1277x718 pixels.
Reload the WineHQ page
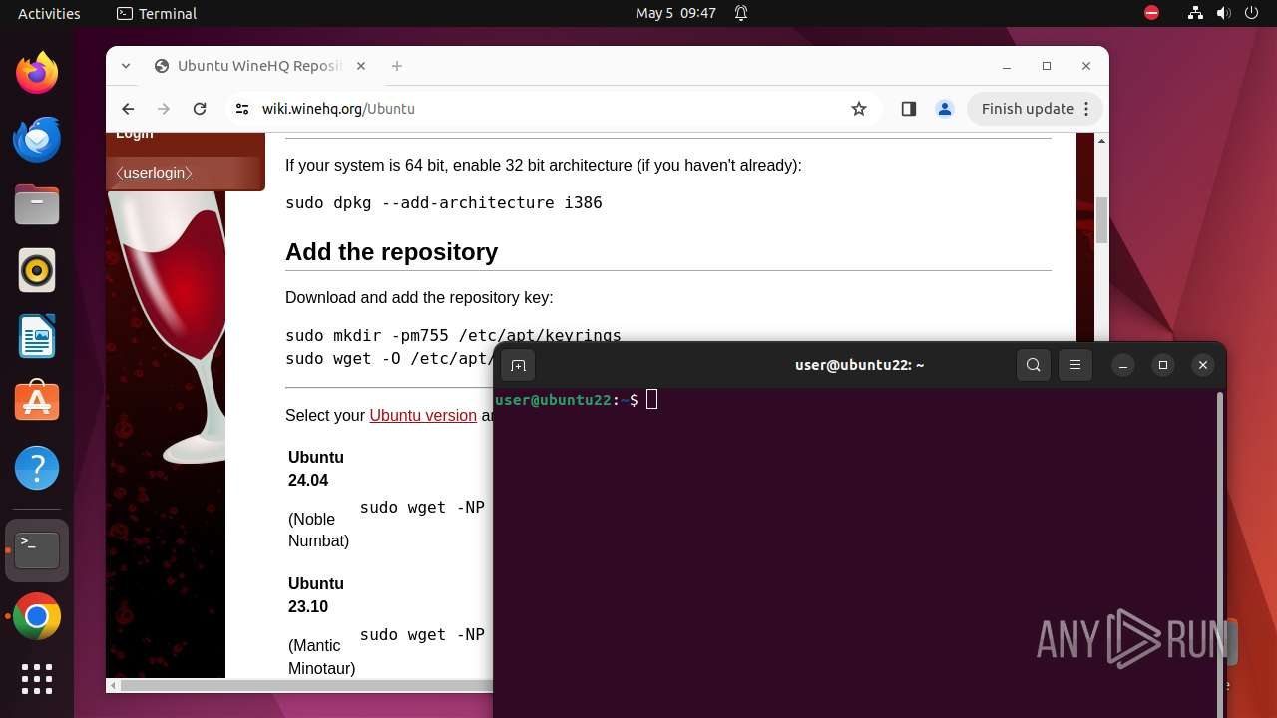click(x=200, y=109)
